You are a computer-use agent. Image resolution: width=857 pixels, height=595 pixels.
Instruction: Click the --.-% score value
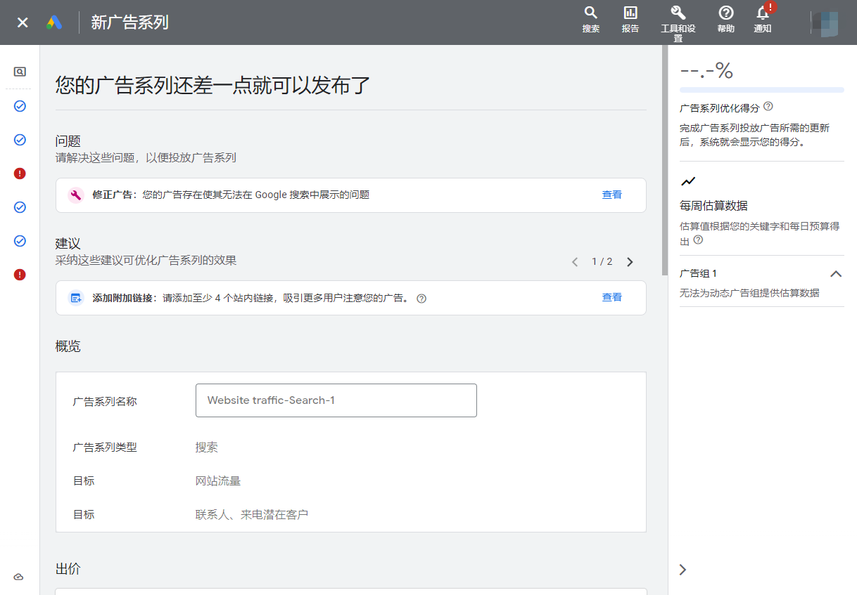706,70
